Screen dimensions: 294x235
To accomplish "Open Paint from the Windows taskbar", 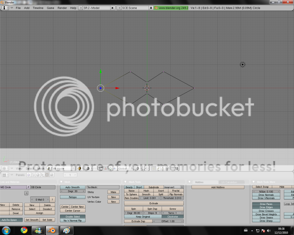I will 67,230.
